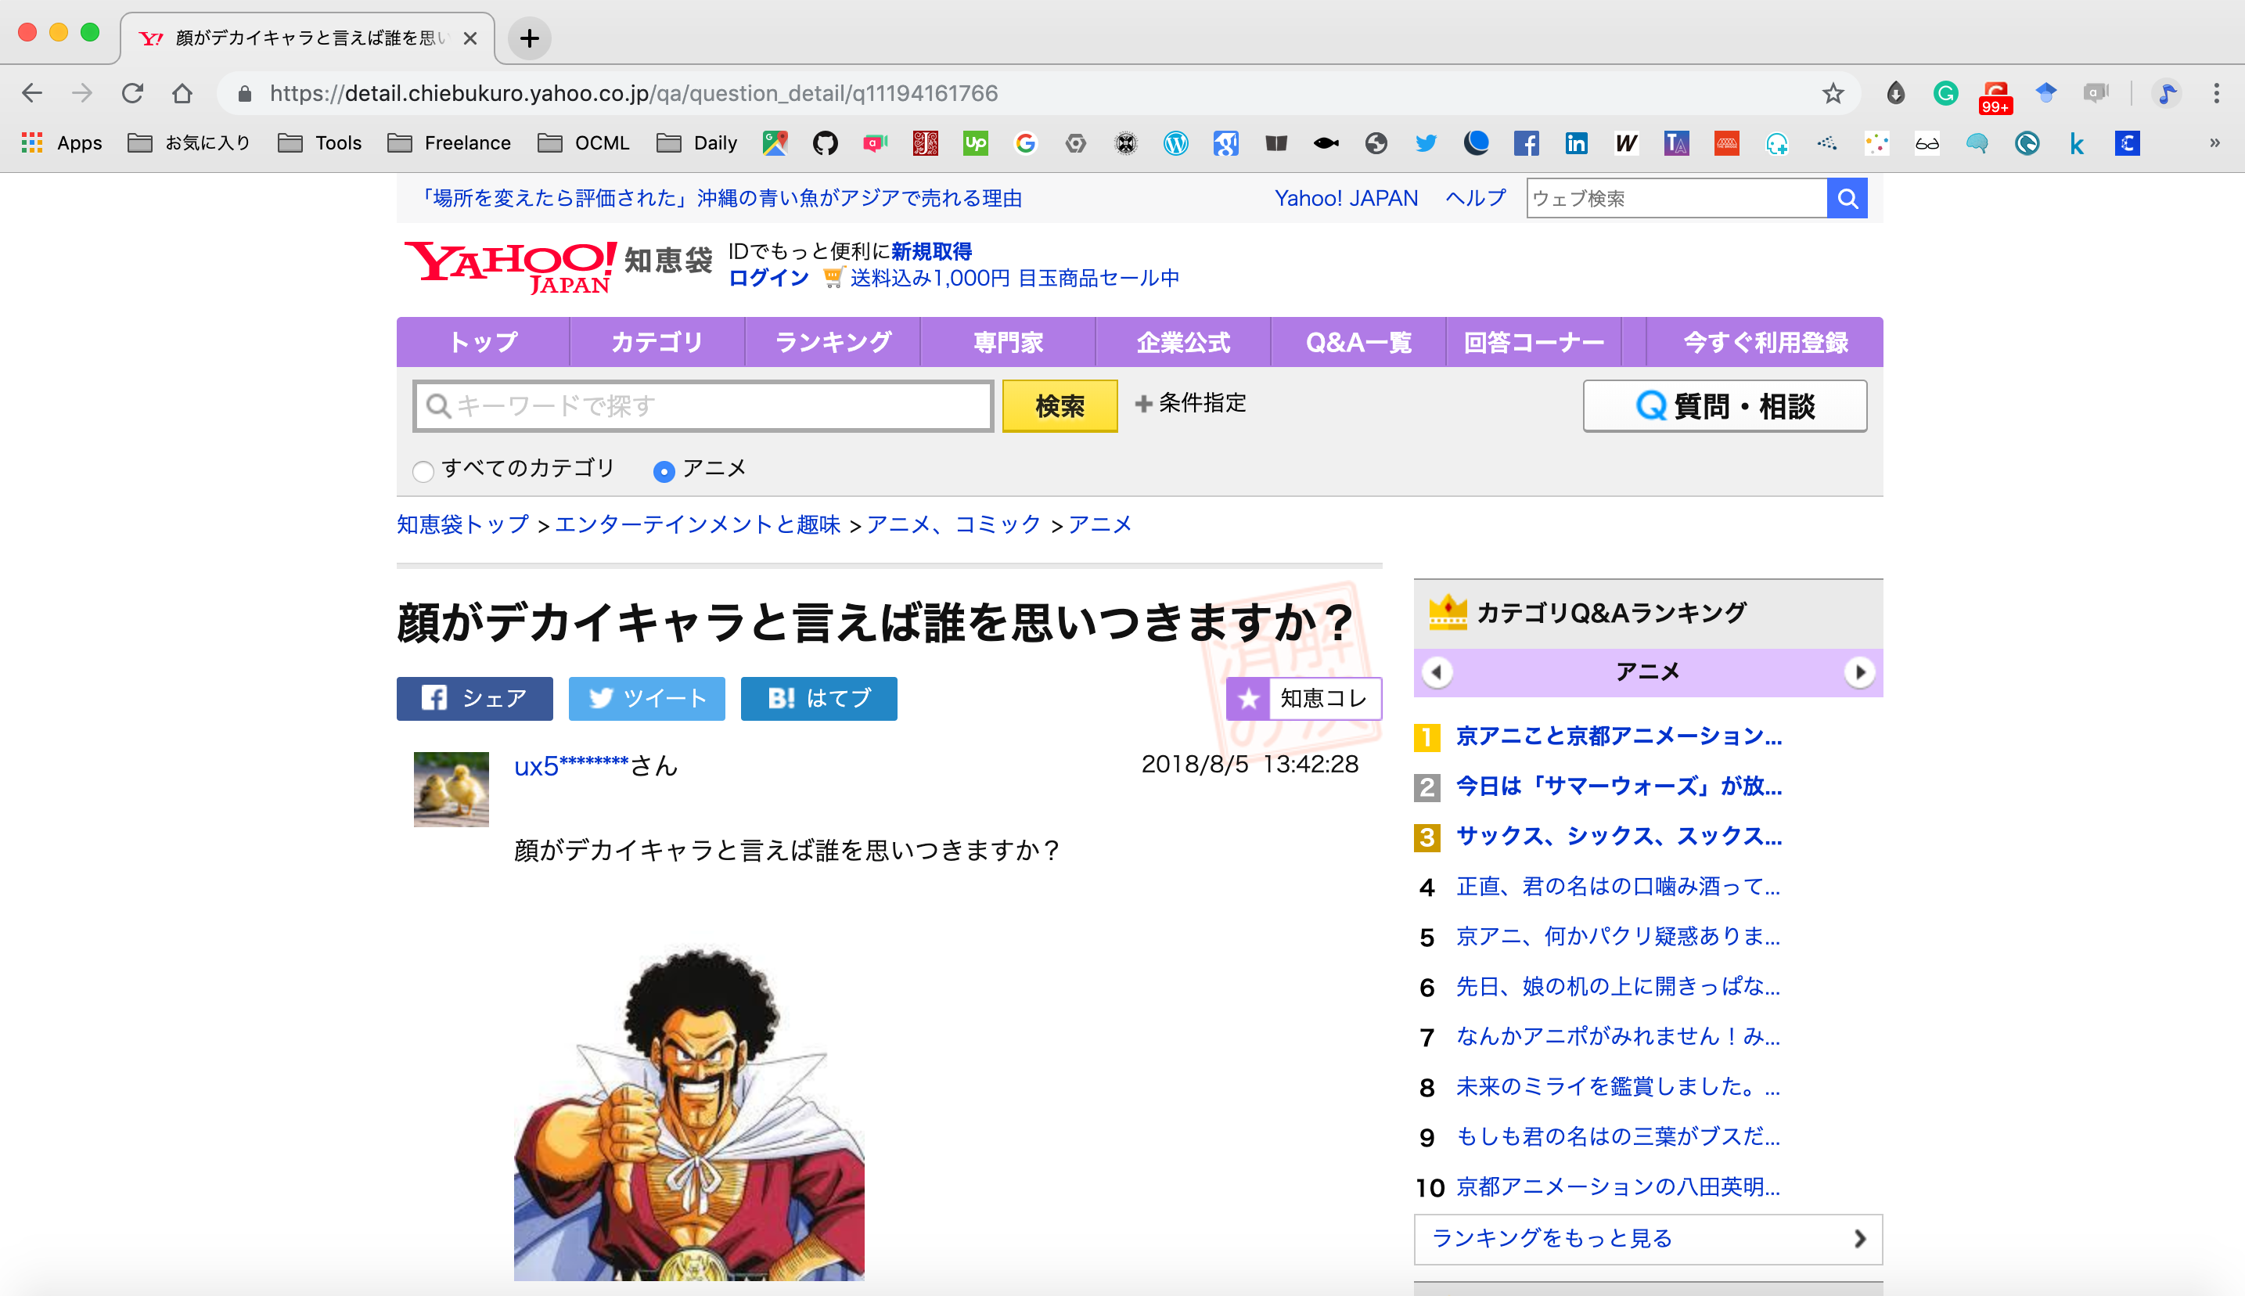Screen dimensions: 2245x1296
Task: Open the ヘルプ link
Action: 1475,199
